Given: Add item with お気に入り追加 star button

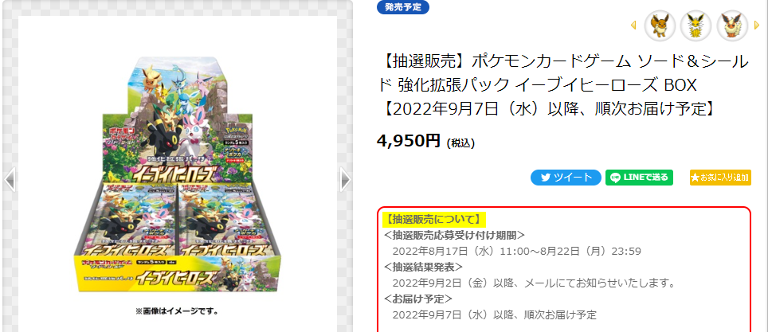Looking at the screenshot, I should (x=720, y=178).
